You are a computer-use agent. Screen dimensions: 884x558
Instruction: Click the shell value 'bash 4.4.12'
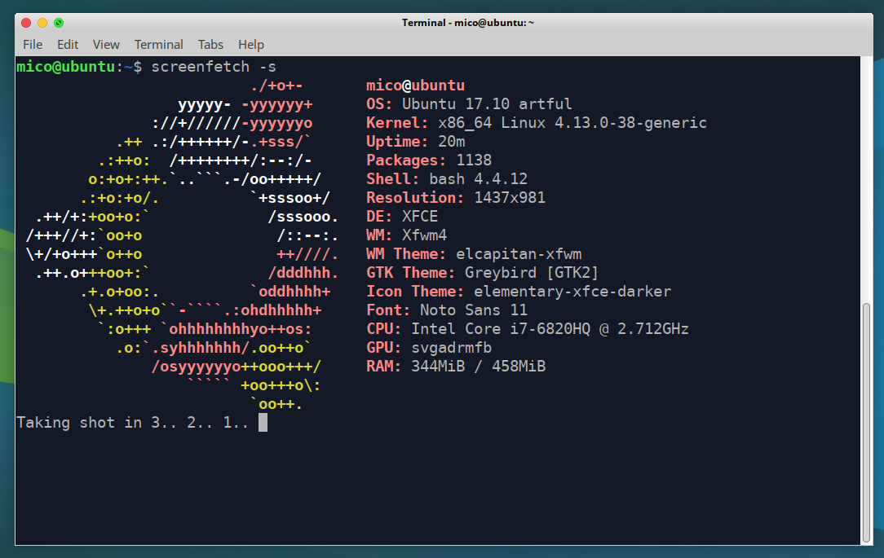(x=478, y=179)
